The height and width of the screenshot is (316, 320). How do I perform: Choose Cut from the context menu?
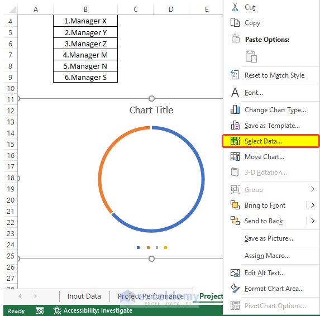(250, 7)
